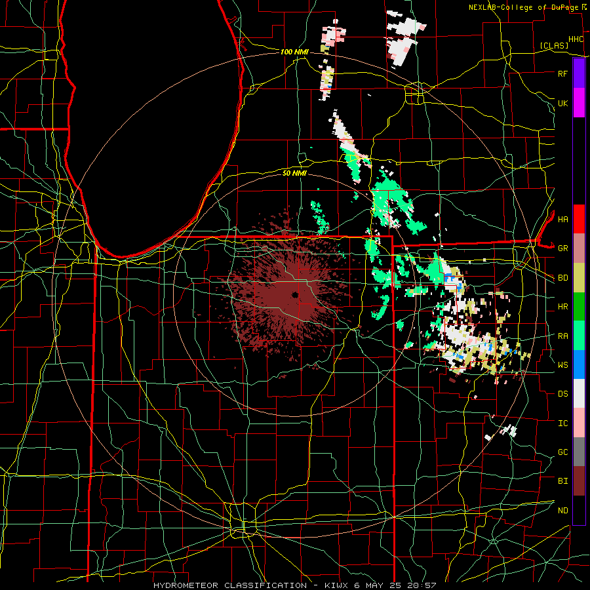Click the BD legend label
Viewport: 590px width, 590px height.
562,278
